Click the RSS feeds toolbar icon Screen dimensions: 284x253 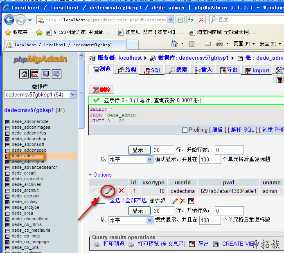[192, 44]
